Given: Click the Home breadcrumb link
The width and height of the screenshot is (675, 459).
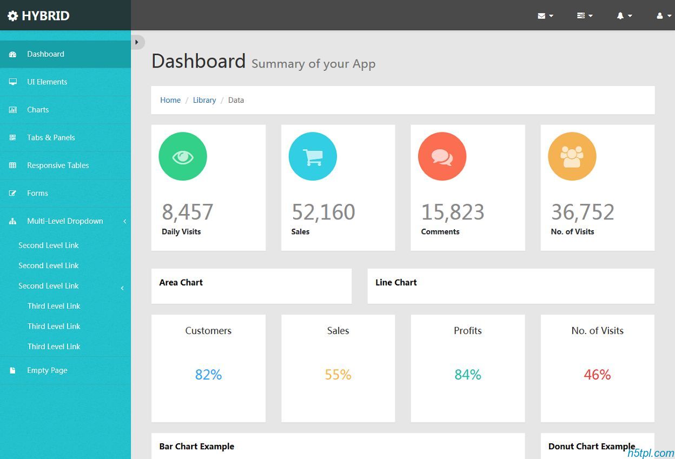Looking at the screenshot, I should (x=170, y=100).
